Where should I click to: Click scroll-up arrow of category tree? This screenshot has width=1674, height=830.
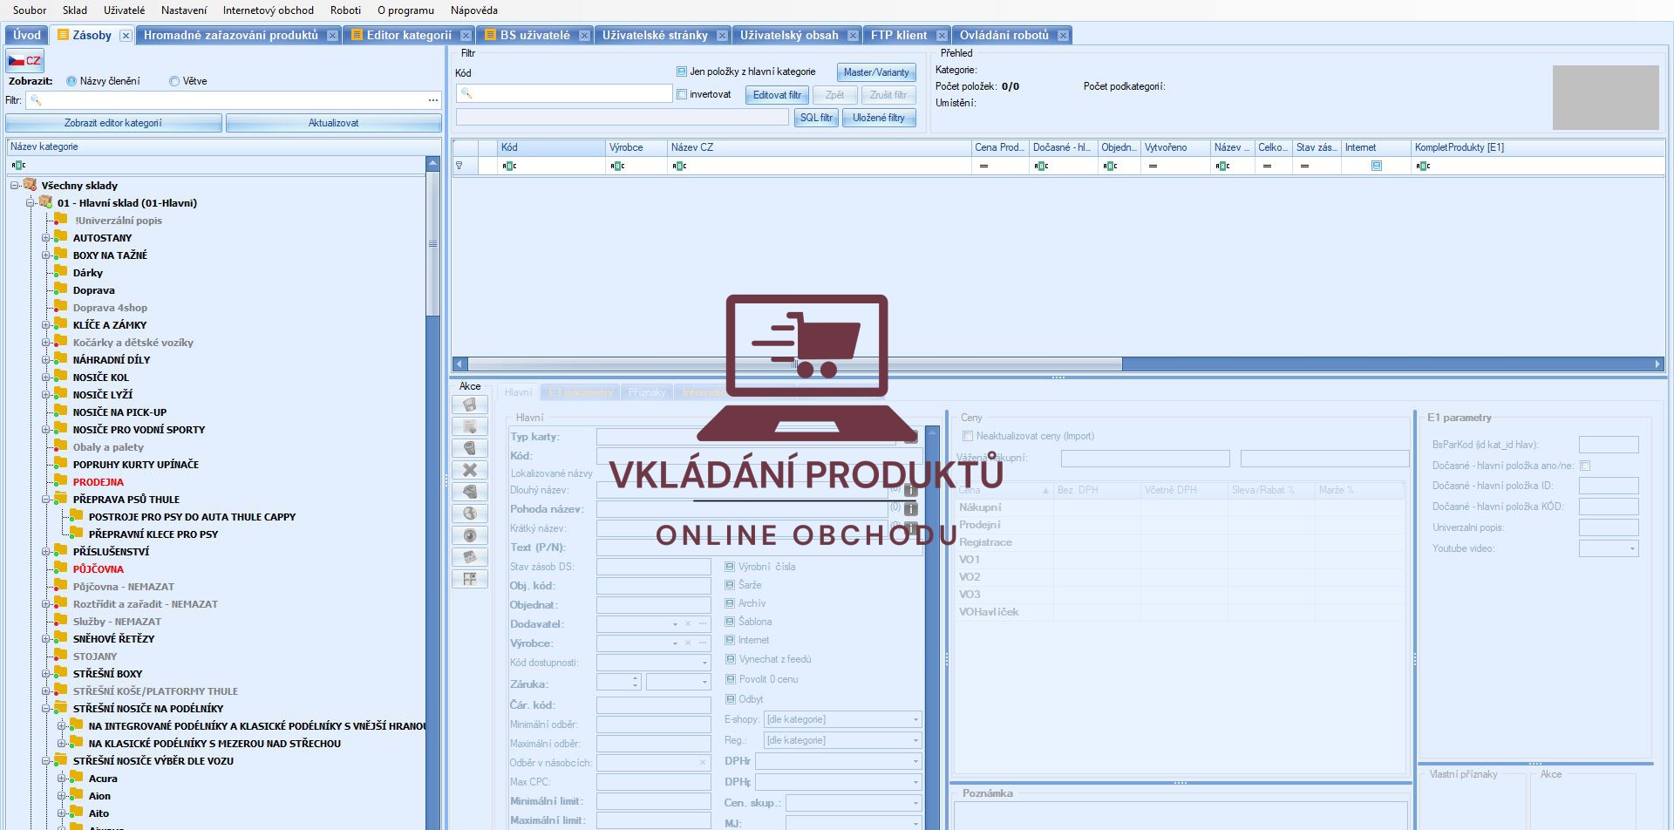coord(432,163)
